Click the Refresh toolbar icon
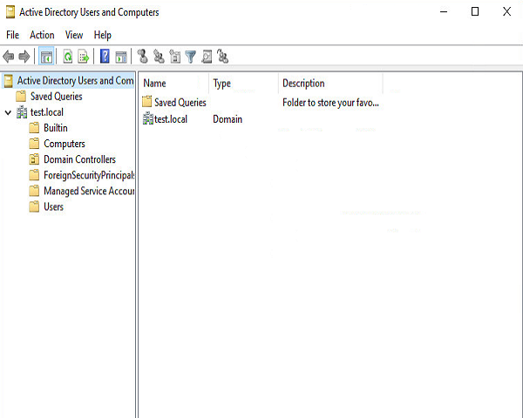Screen dimensions: 523x418 68,57
